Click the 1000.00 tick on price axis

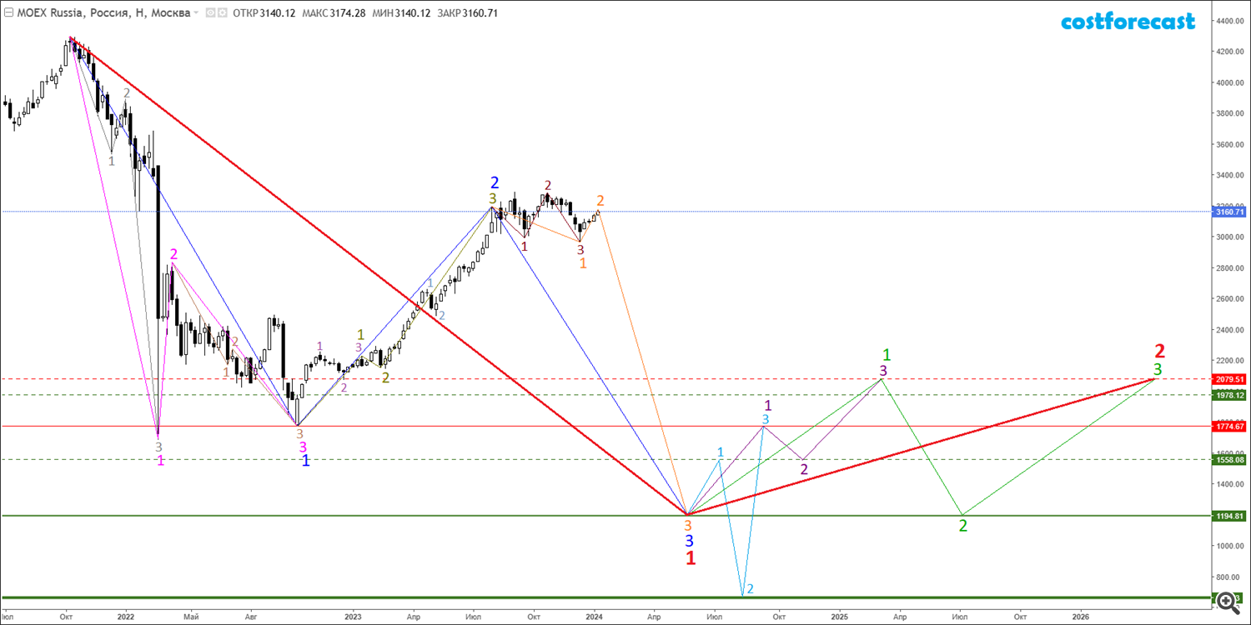1231,546
